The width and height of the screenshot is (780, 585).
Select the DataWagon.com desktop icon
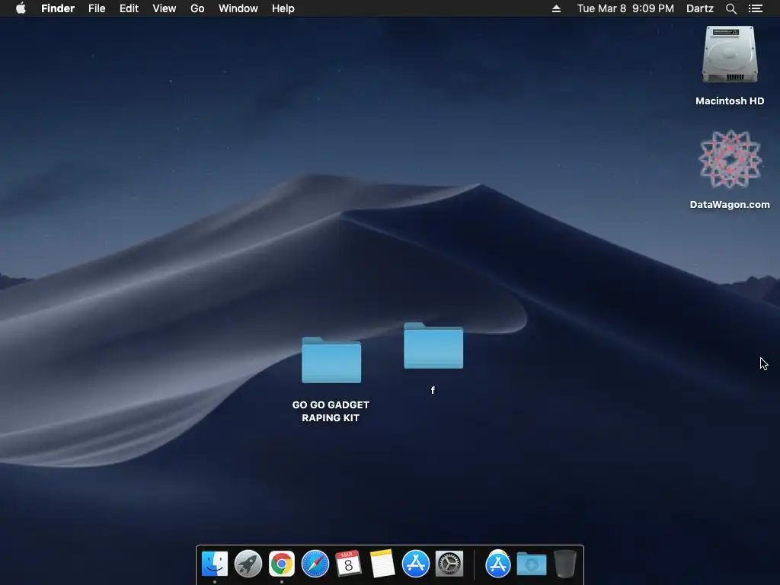point(730,159)
